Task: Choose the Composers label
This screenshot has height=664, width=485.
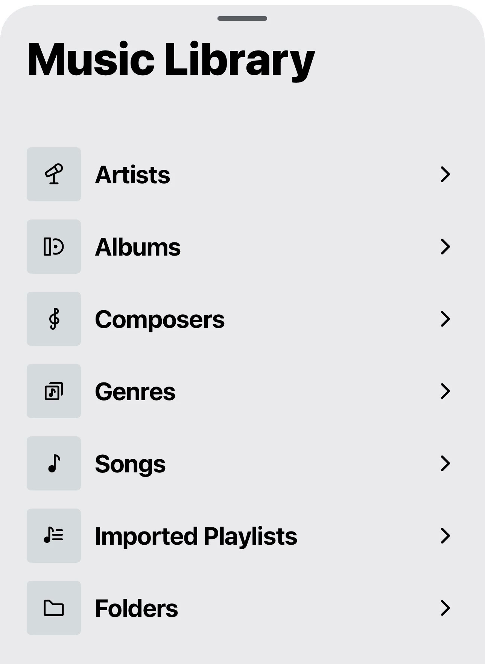Action: click(x=160, y=320)
